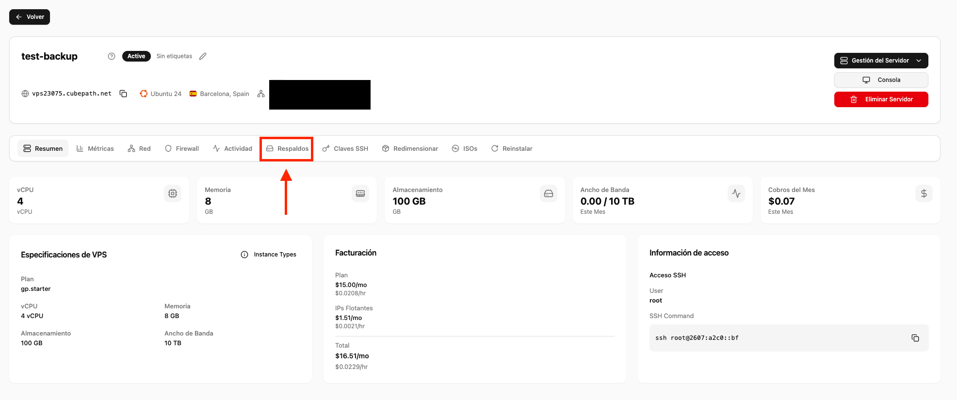Copy the vps23075.cubepath.net hostname
The width and height of the screenshot is (957, 400).
tap(123, 94)
